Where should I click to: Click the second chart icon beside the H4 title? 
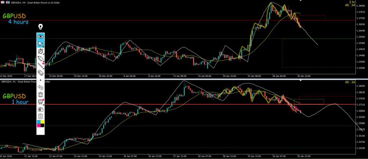[x=8, y=2]
